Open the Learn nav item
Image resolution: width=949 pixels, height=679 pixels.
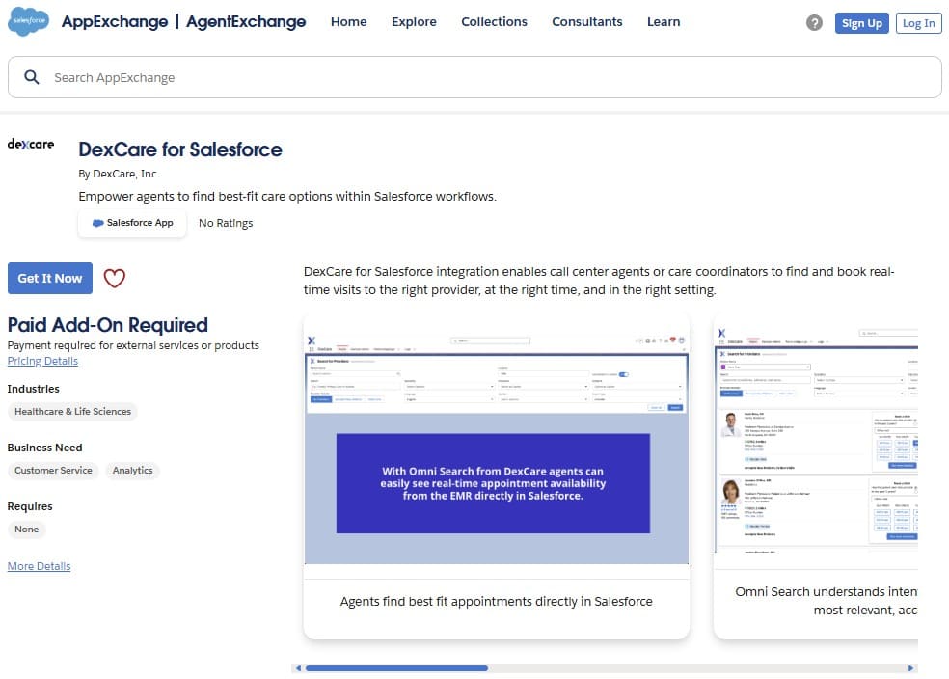pos(664,22)
